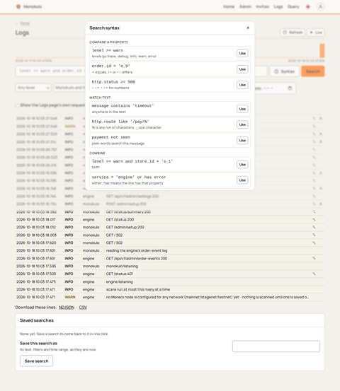
Task: Use the "service = 'engine' or has error" example
Action: point(242,180)
